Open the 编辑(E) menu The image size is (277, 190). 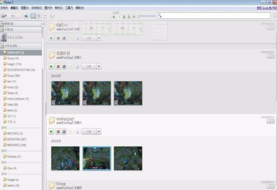(14, 8)
